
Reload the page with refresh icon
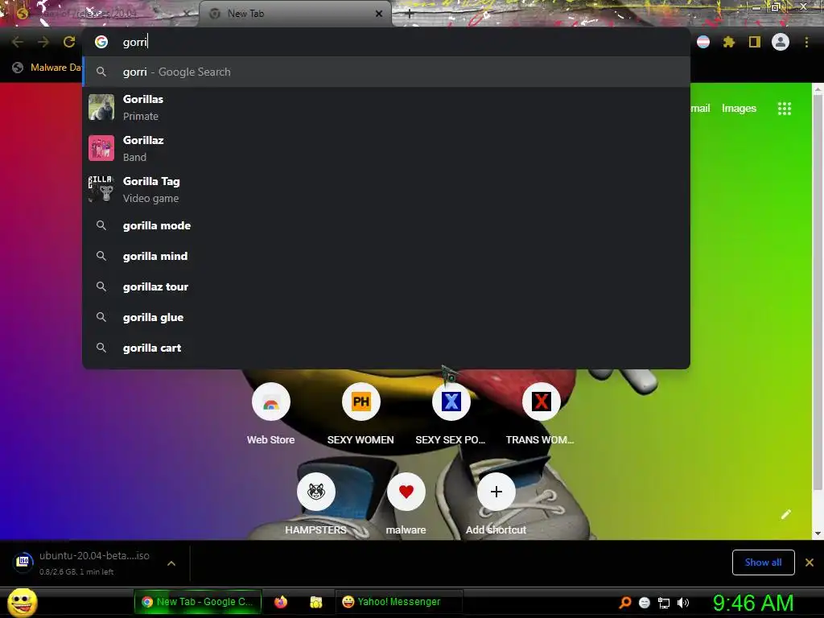(69, 42)
